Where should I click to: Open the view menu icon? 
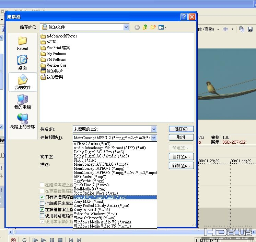[x=162, y=27]
